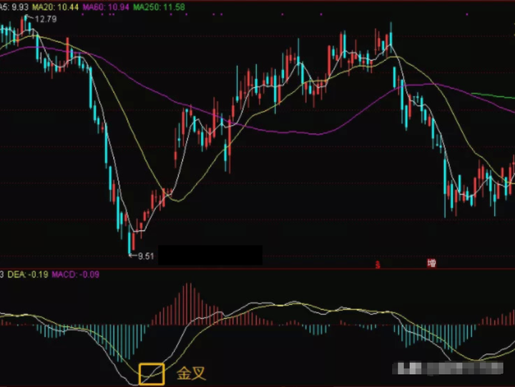Click the lowest cyan candlestick at 9.51
515x387 pixels.
129,242
